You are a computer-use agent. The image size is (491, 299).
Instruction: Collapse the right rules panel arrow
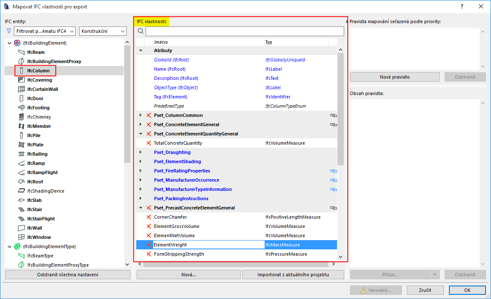(347, 21)
